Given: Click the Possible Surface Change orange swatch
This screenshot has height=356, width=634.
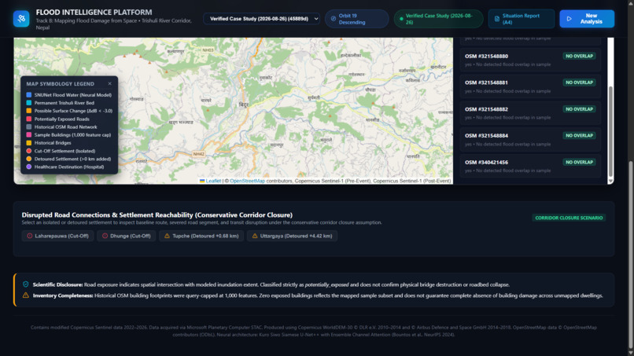Looking at the screenshot, I should click(x=28, y=111).
